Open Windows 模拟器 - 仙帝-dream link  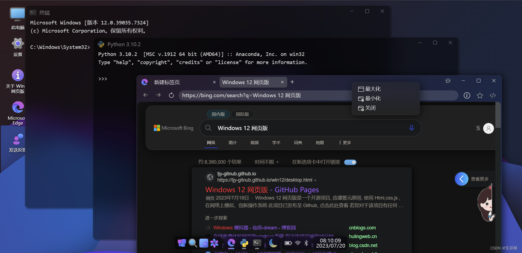254,227
